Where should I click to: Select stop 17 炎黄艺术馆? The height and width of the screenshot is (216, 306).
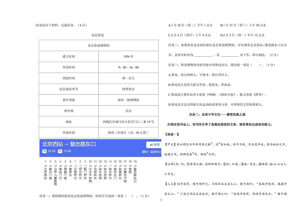coord(125,172)
